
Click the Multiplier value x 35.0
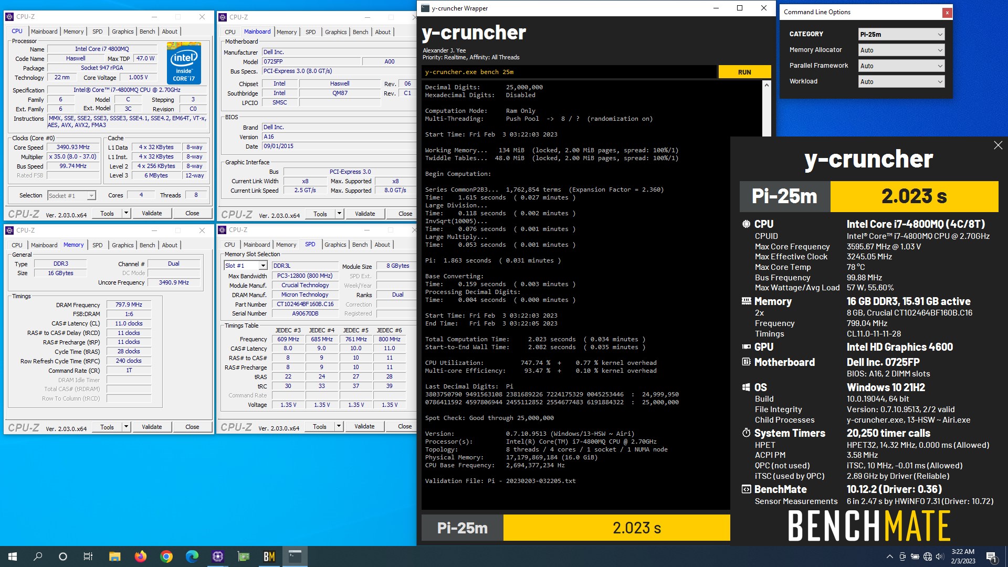[73, 157]
